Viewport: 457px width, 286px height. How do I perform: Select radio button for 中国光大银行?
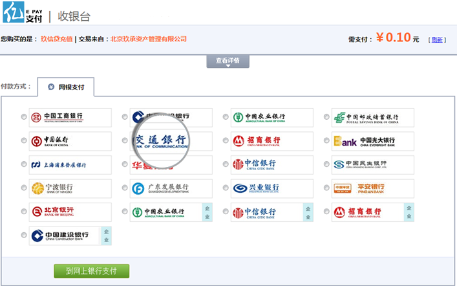click(x=326, y=140)
